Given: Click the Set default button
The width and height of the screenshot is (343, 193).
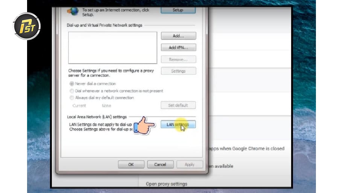Looking at the screenshot, I should tap(178, 105).
